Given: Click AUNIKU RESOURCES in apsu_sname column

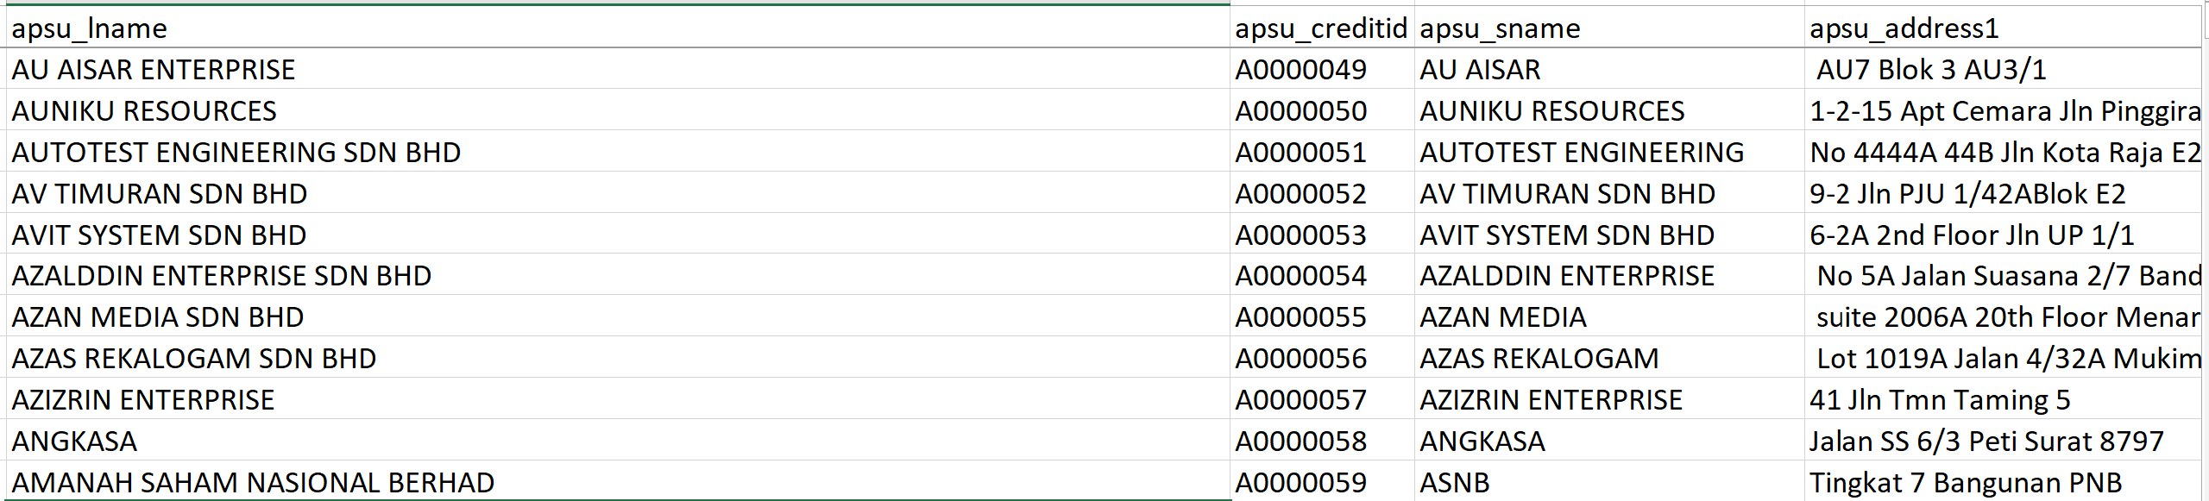Looking at the screenshot, I should point(1609,110).
